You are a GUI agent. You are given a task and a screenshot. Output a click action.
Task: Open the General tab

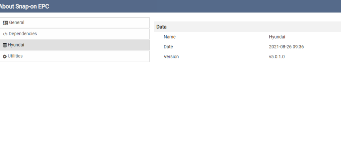coord(16,23)
